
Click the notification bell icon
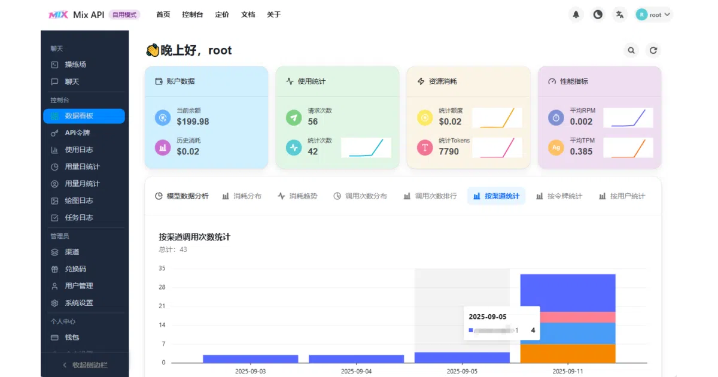576,14
